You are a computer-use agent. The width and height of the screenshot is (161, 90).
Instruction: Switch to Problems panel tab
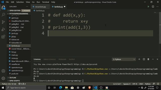point(62,59)
